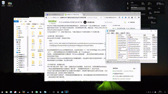Click the user avatar icon on 360doc
Screen dimensions: 168x94
click(x=85, y=22)
